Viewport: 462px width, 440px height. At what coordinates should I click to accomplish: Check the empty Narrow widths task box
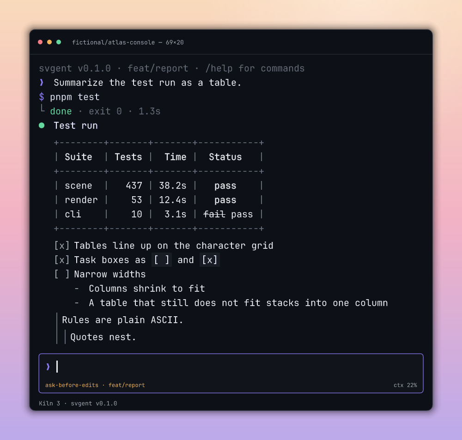pos(62,274)
